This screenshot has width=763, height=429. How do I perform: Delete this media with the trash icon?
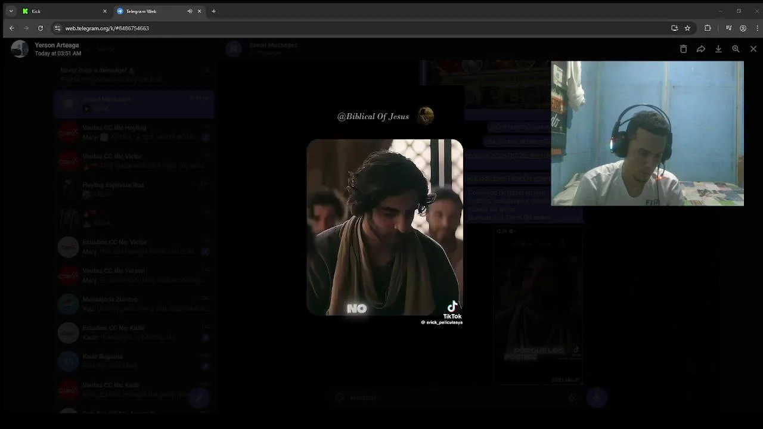683,49
